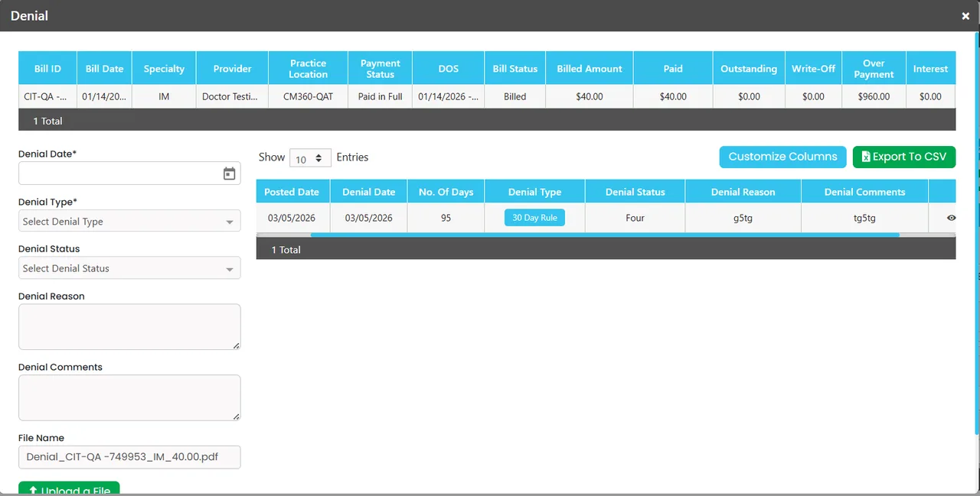Click the Over Payment column header
Screen dimensions: 980x496
point(874,69)
